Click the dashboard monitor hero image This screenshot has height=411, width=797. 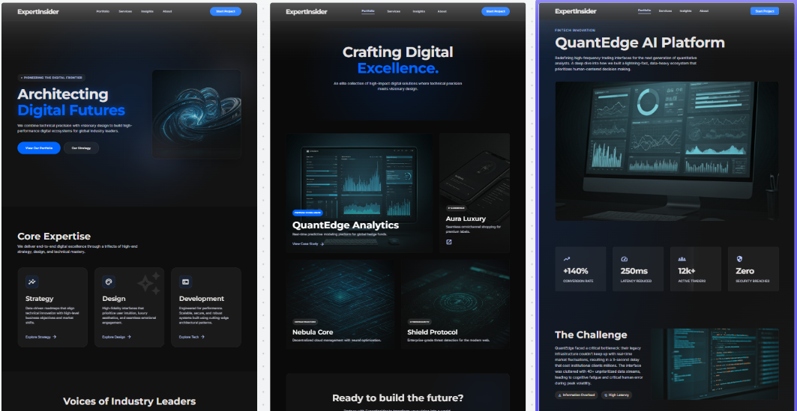[667, 151]
